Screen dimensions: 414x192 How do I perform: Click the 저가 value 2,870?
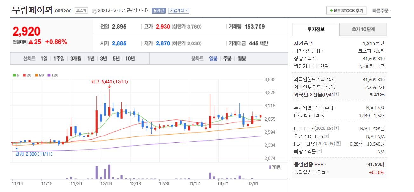(163, 43)
